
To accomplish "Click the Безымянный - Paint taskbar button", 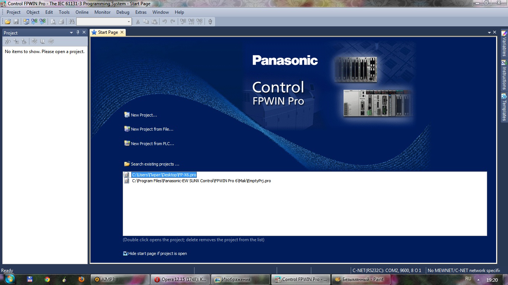I will (x=361, y=279).
